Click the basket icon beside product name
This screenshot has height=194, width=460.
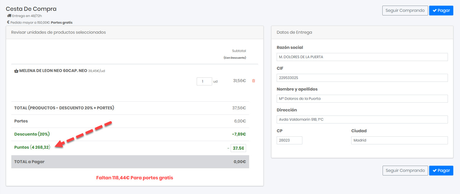[16, 71]
